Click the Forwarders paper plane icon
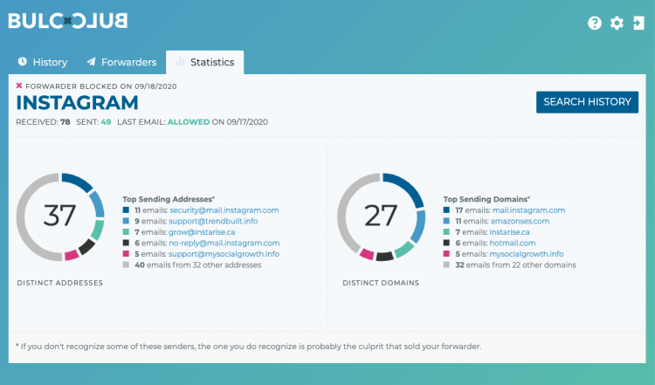655x385 pixels. [x=91, y=62]
